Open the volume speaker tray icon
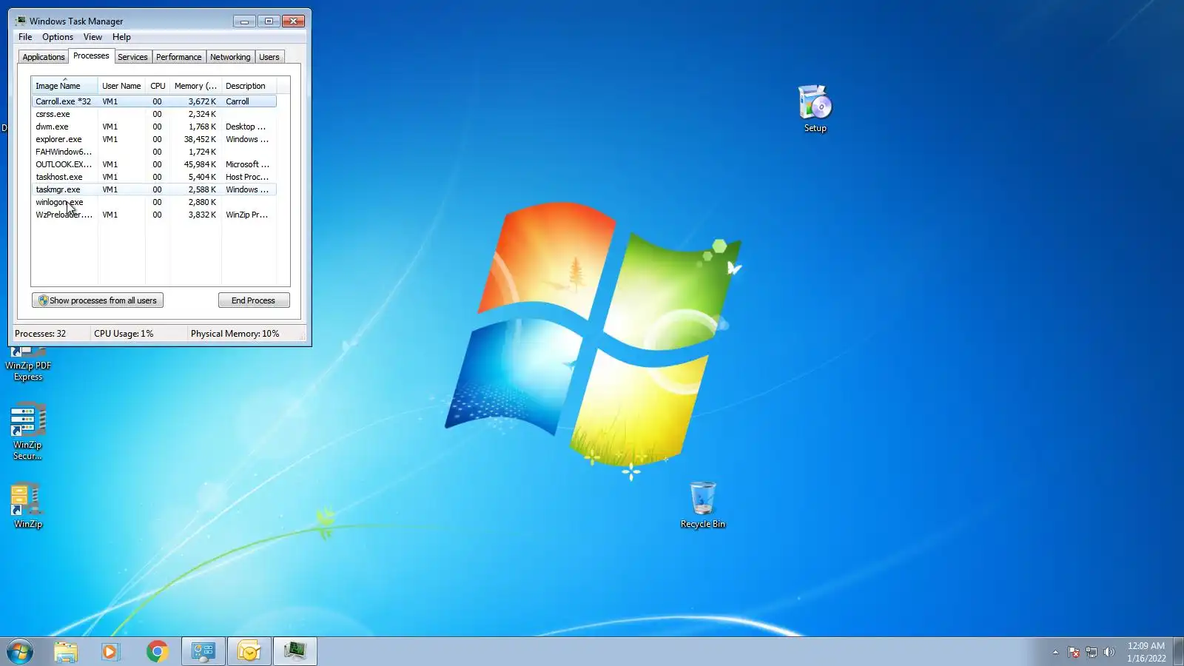Viewport: 1184px width, 666px height. [1109, 652]
